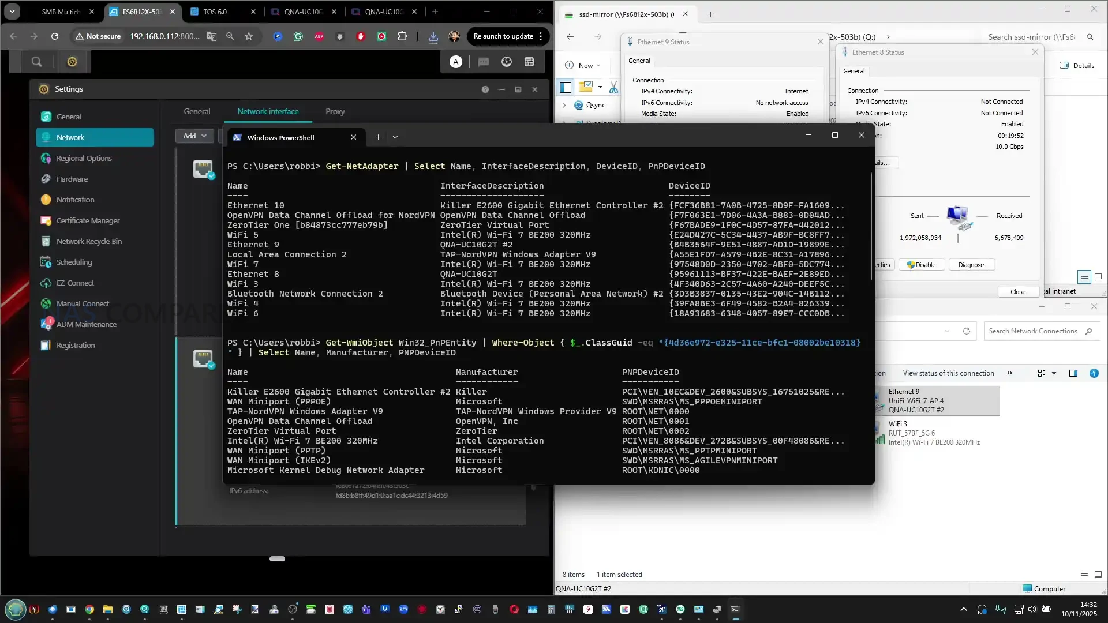This screenshot has width=1108, height=623.
Task: Switch to the Proxy tab
Action: (335, 111)
